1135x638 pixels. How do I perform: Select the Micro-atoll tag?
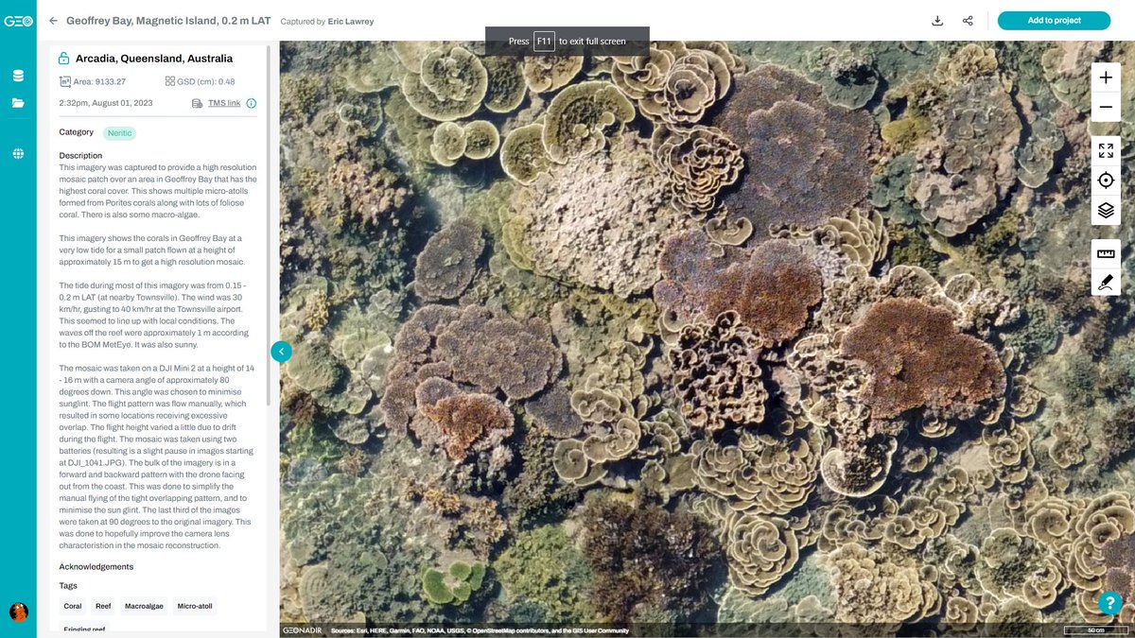coord(196,606)
